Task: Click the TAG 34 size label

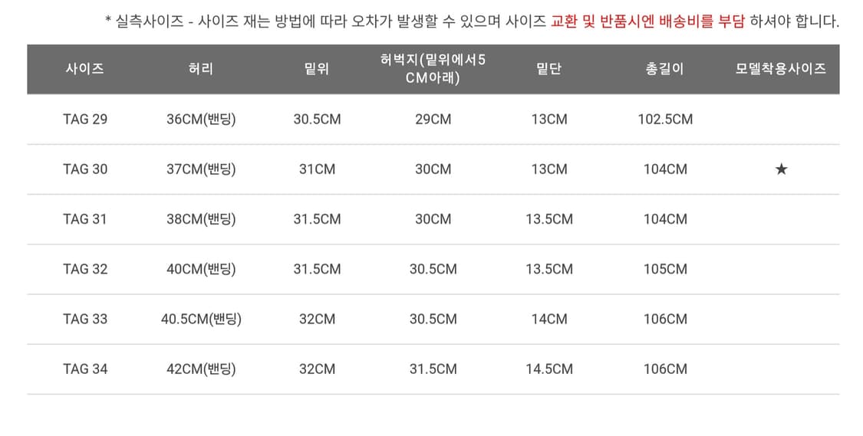Action: 85,369
